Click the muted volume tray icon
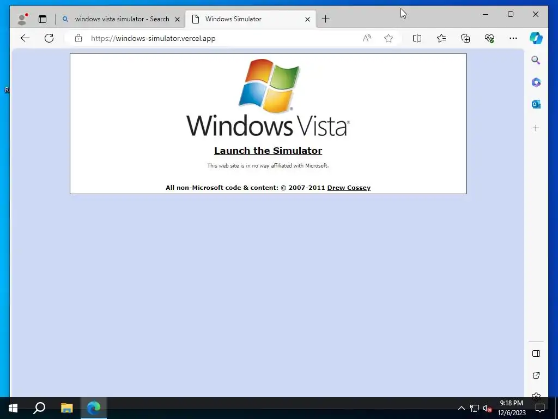 click(x=487, y=408)
